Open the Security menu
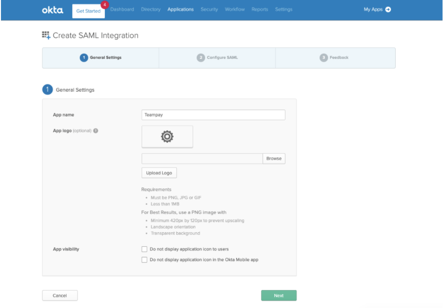The width and height of the screenshot is (443, 308). [209, 9]
